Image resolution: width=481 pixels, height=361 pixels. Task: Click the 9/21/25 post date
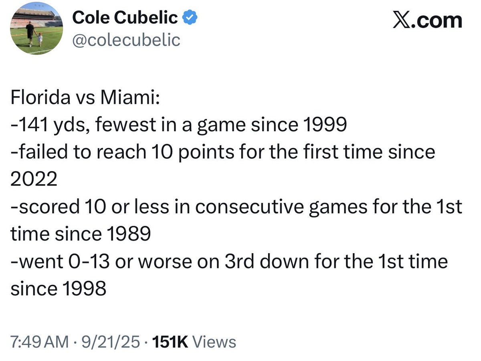tap(110, 342)
